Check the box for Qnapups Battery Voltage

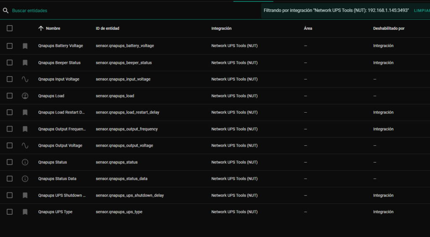pos(10,46)
